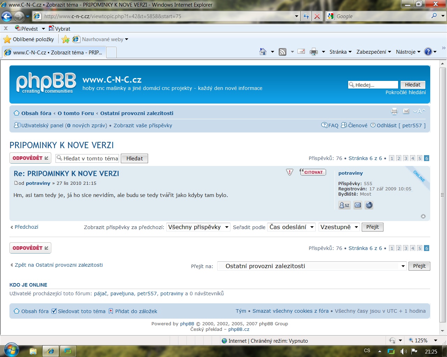Expand the Všechny příspěvky dropdown
447x357 pixels.
[198, 227]
